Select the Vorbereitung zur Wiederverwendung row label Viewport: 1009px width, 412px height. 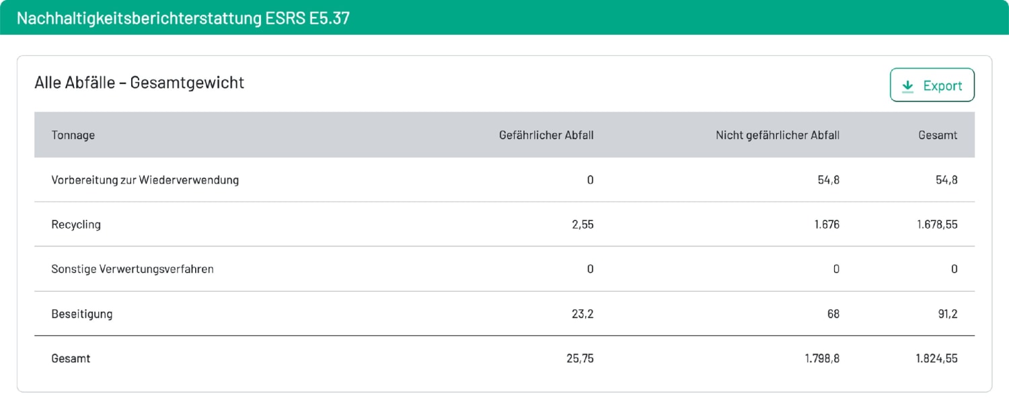(145, 180)
